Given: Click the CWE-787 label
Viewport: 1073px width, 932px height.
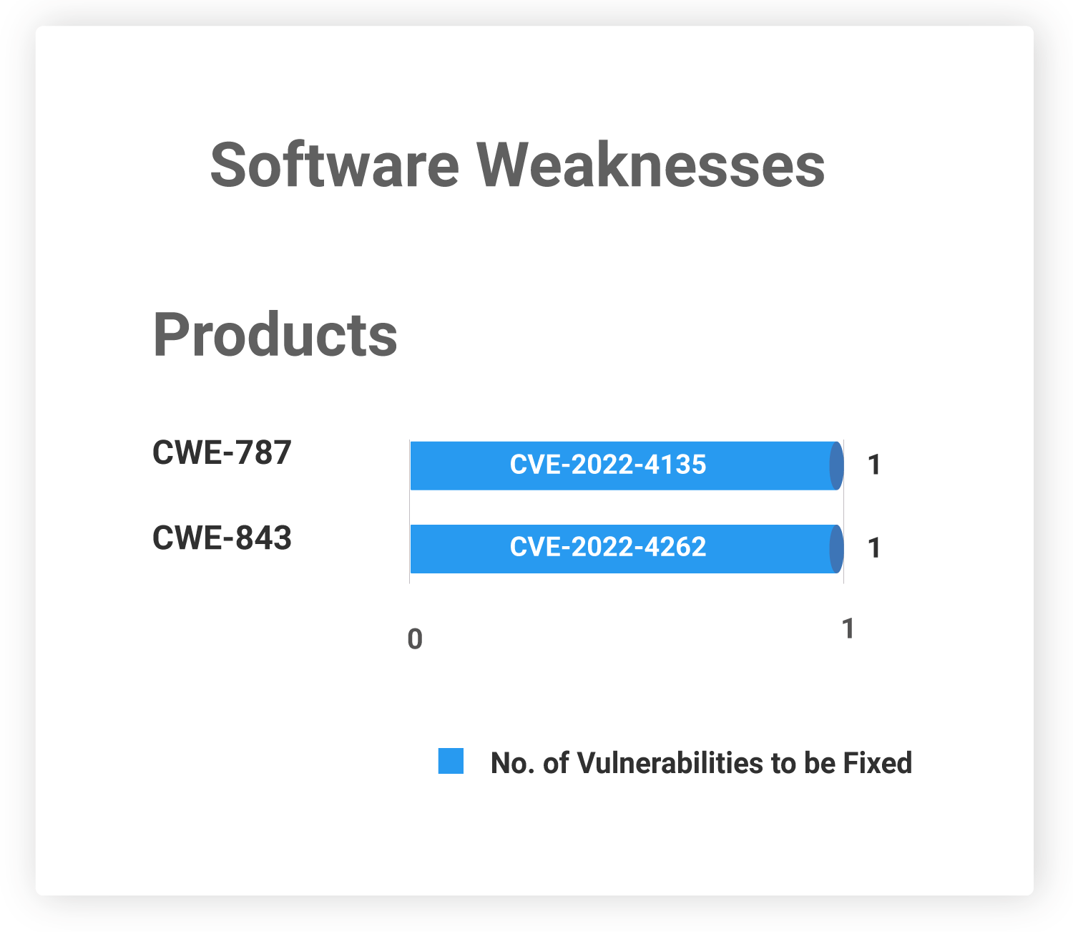Looking at the screenshot, I should 222,453.
